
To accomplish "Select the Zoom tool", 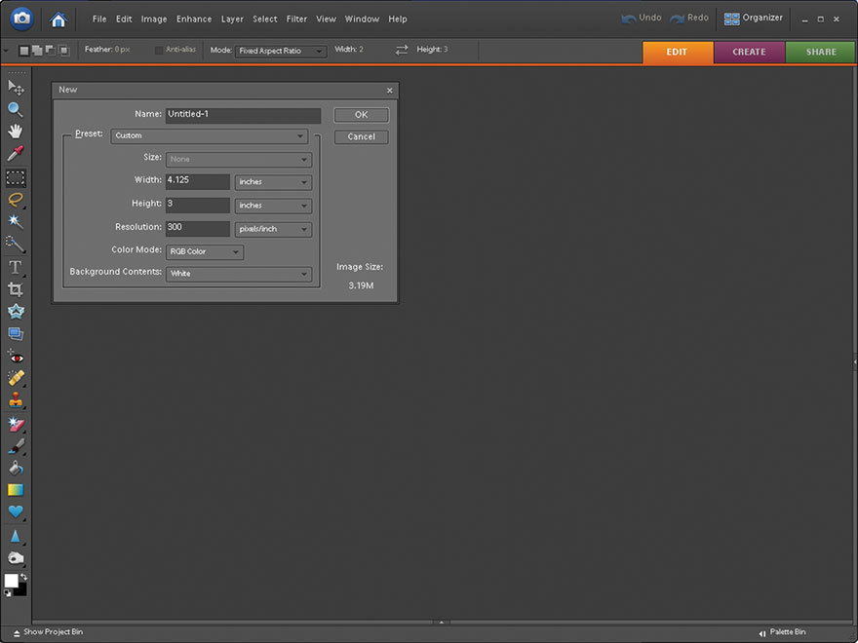I will (16, 109).
